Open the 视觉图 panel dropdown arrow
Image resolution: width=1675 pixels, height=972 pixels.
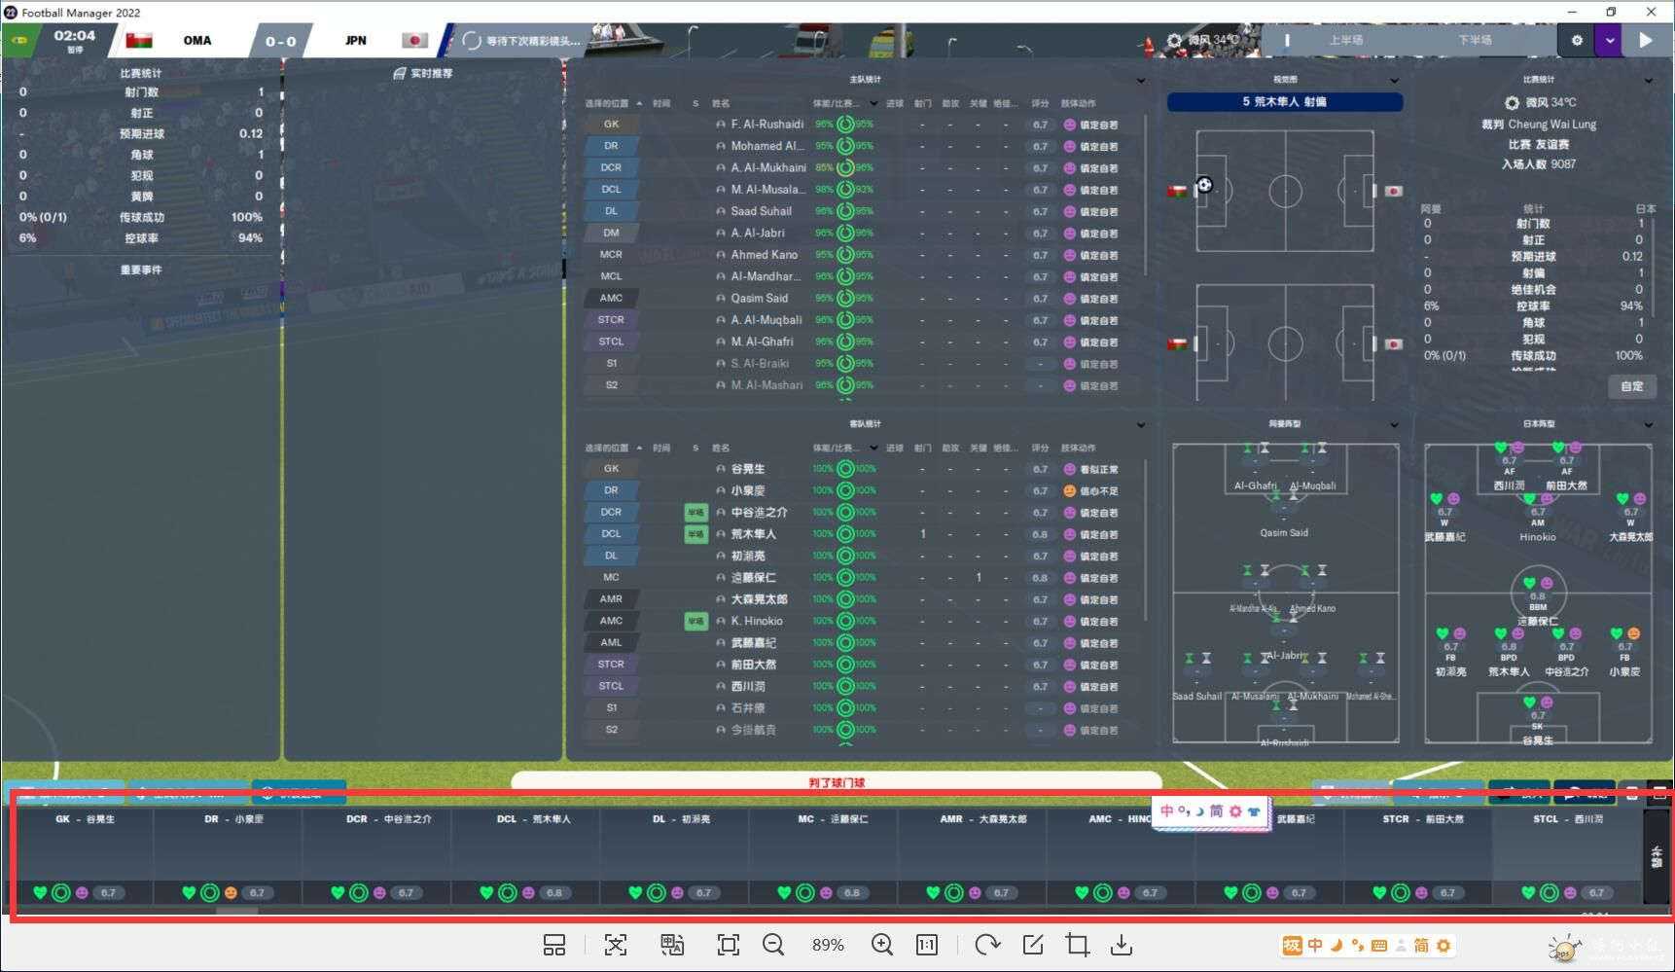(1394, 81)
